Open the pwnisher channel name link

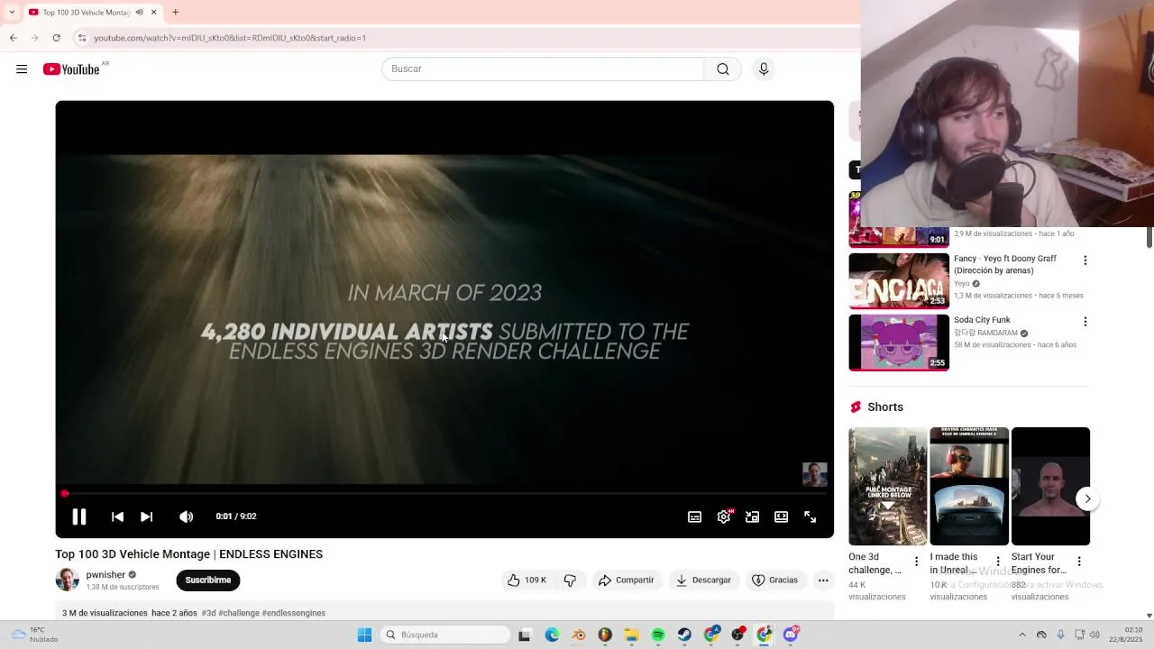point(105,575)
